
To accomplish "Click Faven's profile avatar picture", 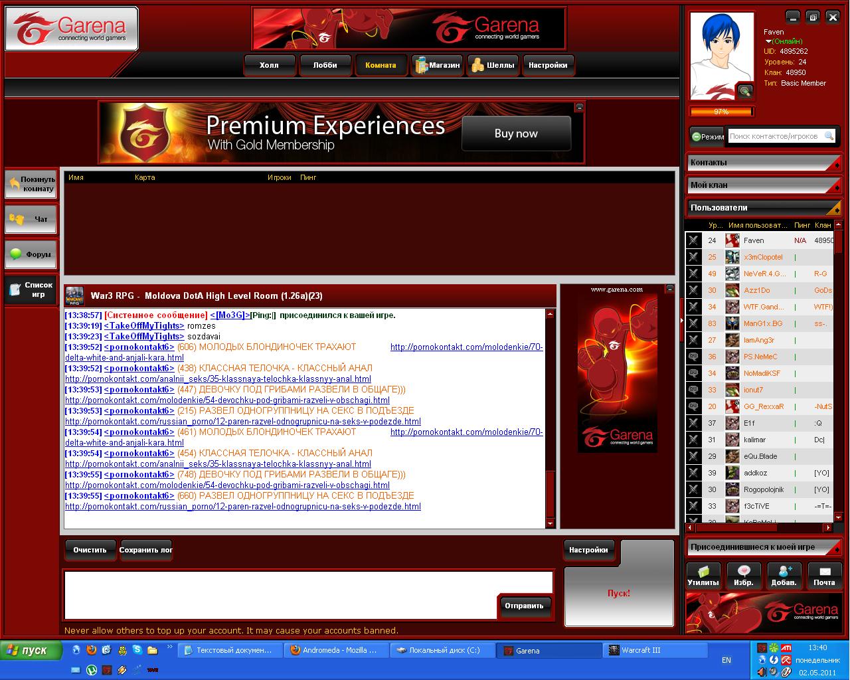I will 721,56.
